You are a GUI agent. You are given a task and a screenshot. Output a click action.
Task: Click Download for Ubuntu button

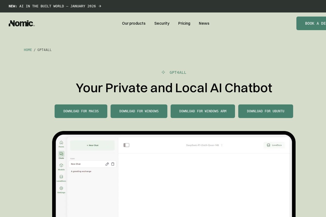coord(265,111)
